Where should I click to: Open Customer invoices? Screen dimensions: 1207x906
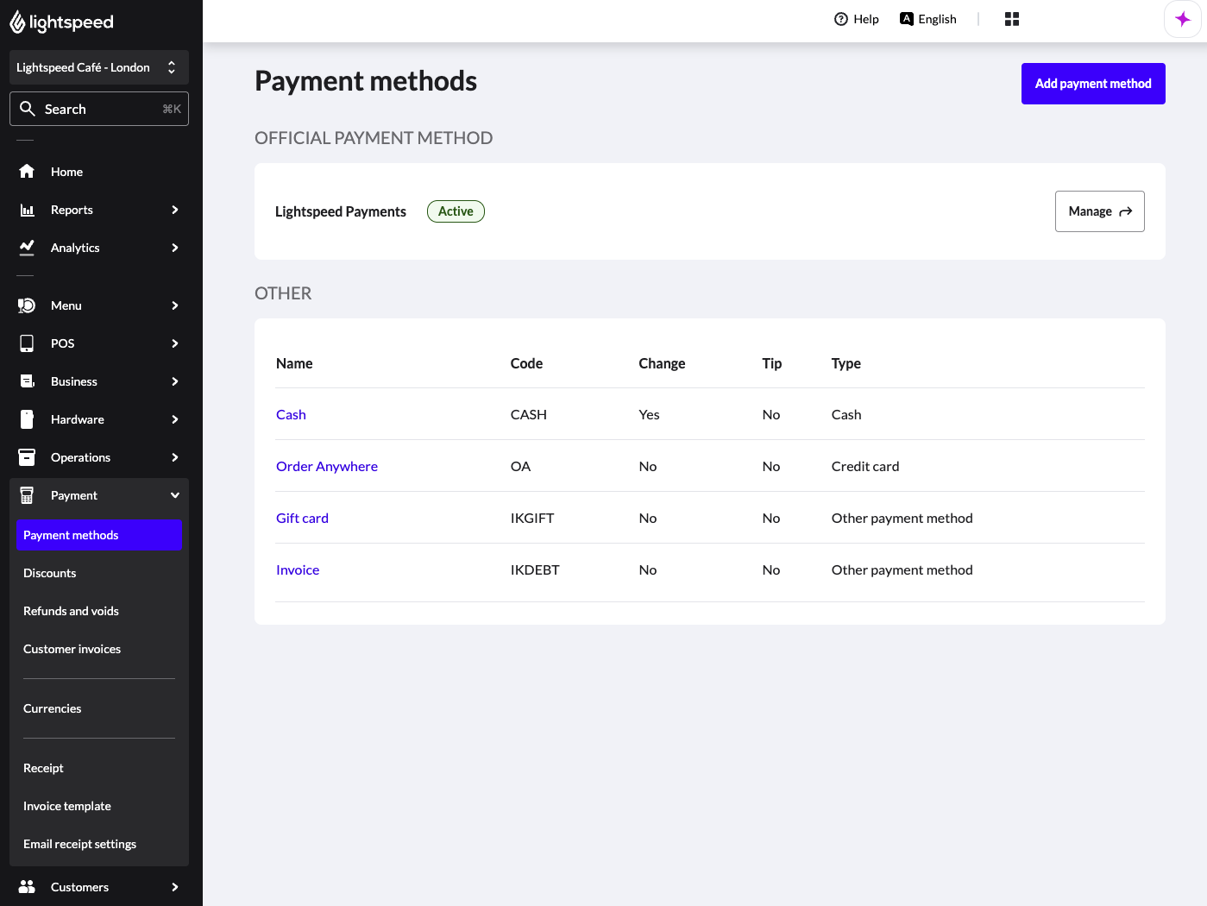point(72,649)
